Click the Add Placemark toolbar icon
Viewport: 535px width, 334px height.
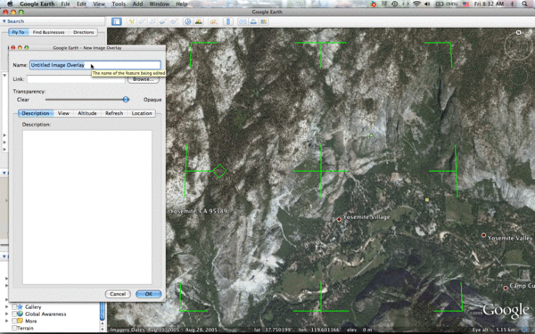pyautogui.click(x=131, y=21)
